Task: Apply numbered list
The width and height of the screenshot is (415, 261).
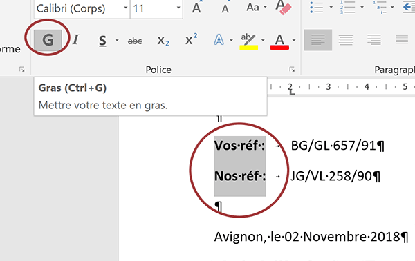Action: coord(347,8)
